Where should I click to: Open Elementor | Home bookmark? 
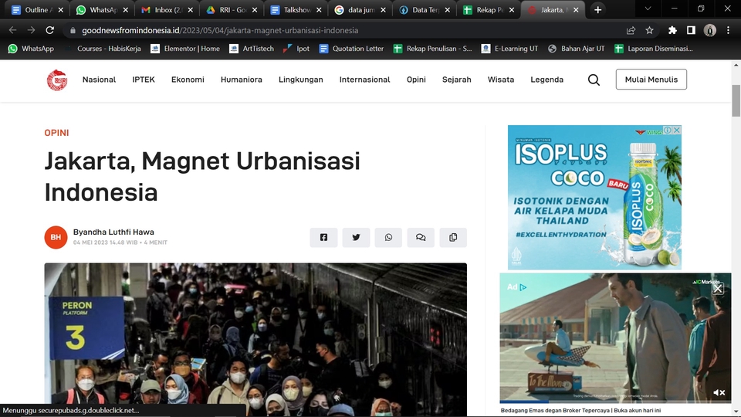(184, 49)
